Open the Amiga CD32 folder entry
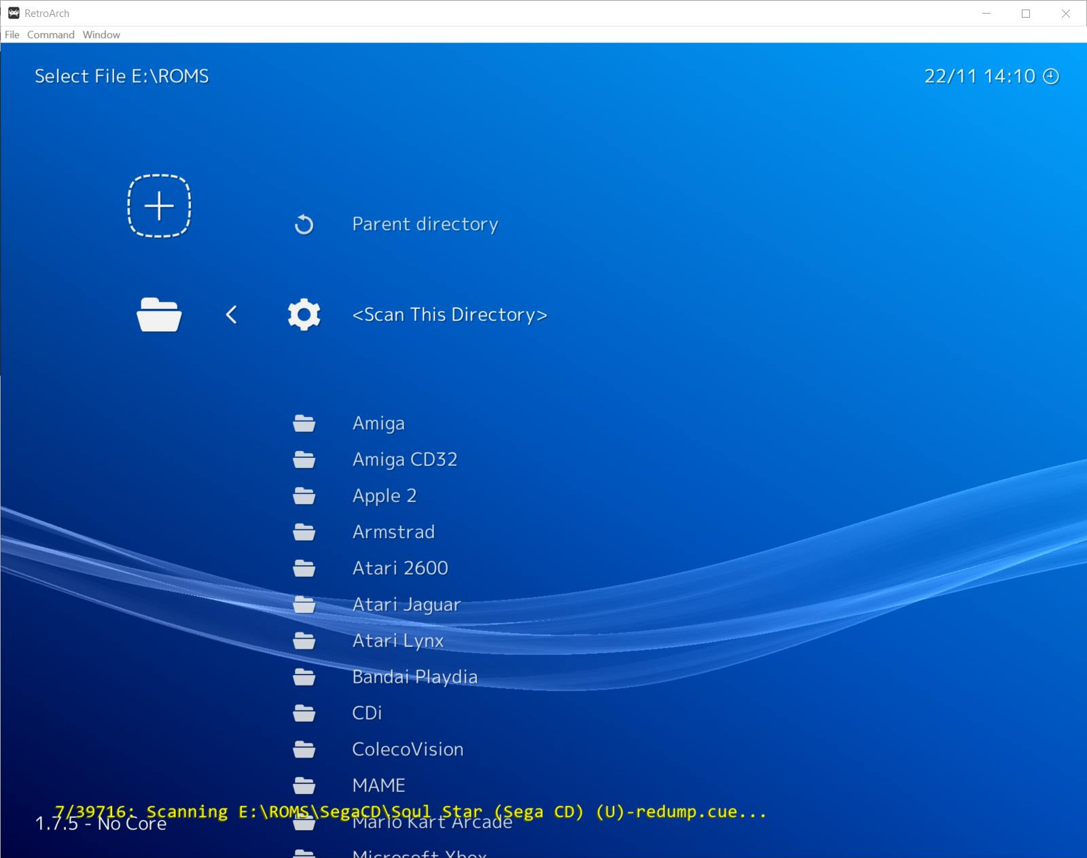The height and width of the screenshot is (858, 1087). click(405, 460)
